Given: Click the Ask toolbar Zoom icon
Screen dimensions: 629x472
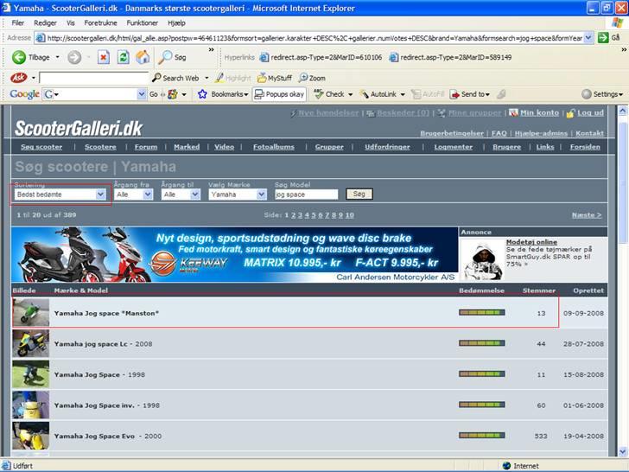Looking at the screenshot, I should (x=311, y=78).
